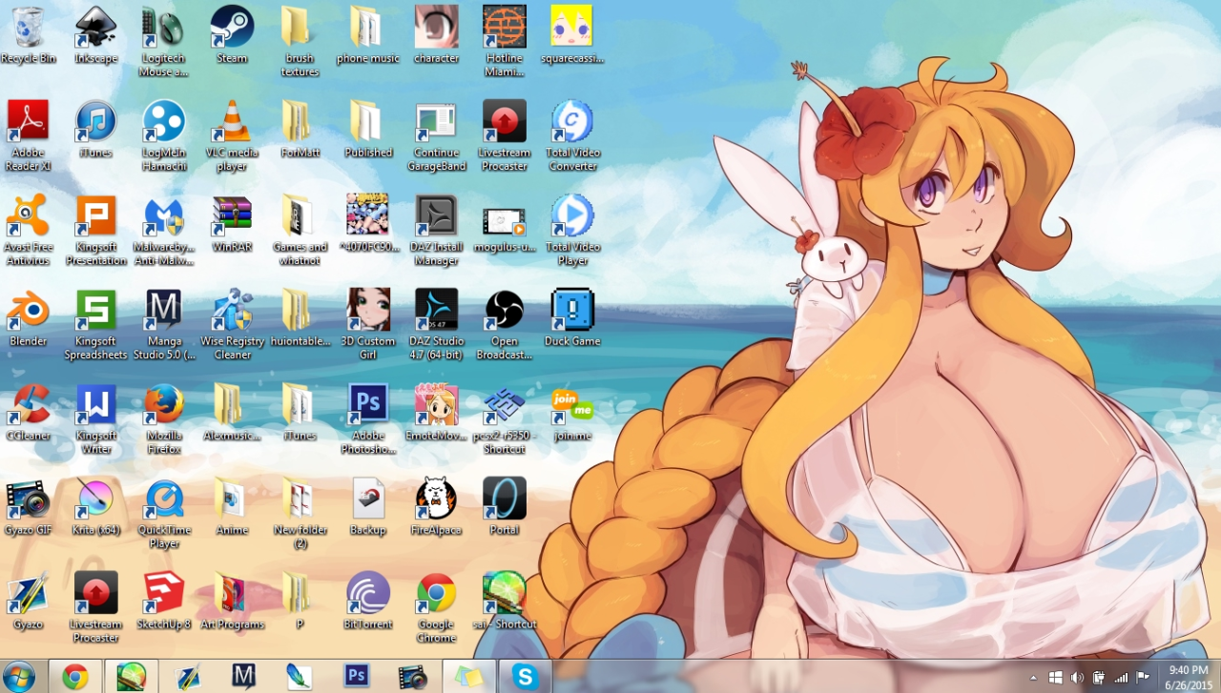Select the VLC media player shortcut

tap(232, 135)
